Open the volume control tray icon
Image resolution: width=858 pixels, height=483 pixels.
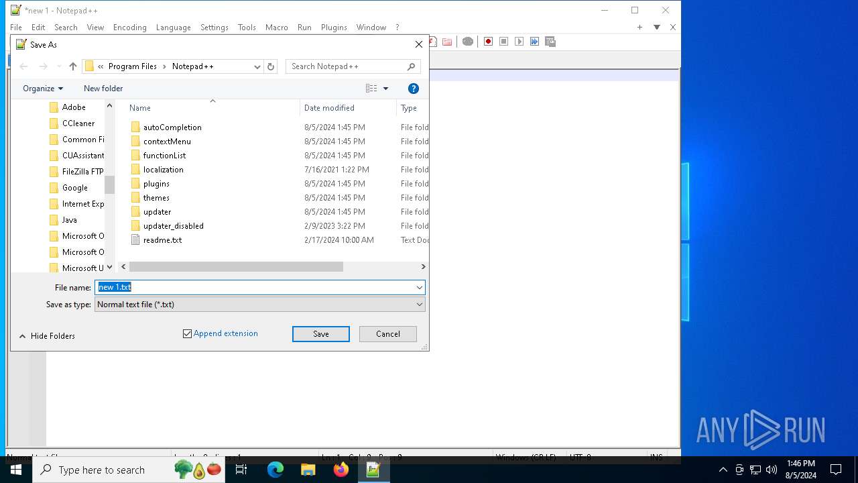coord(772,470)
